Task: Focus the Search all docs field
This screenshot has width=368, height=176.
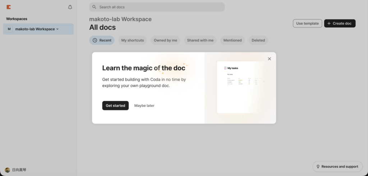Action: 158,7
